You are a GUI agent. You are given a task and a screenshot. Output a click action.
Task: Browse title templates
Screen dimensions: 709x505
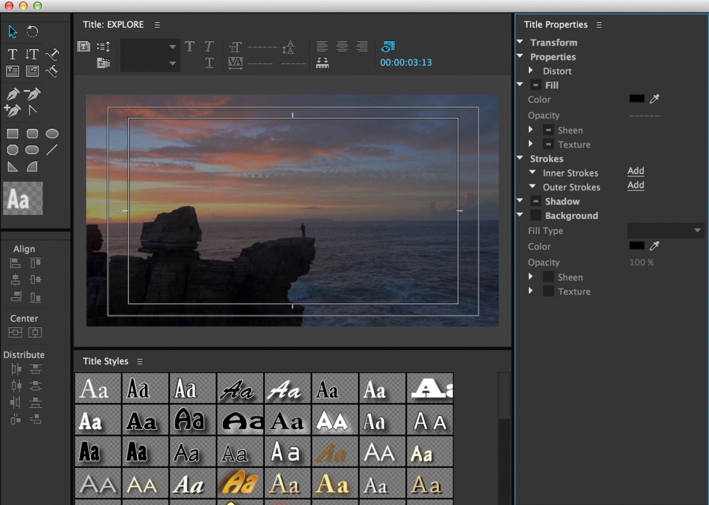104,63
